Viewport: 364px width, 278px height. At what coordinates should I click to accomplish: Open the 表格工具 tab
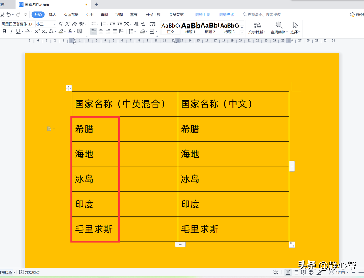click(203, 15)
